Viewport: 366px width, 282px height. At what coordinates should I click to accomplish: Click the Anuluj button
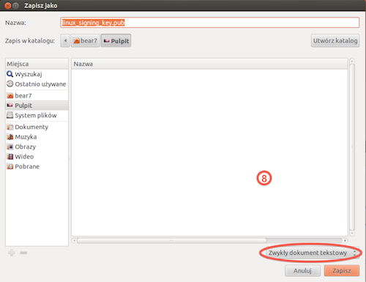[302, 271]
